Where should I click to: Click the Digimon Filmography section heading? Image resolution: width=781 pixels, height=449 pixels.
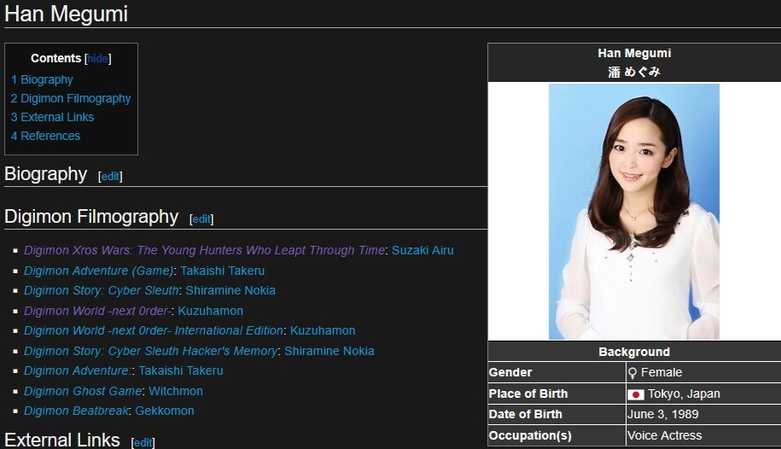coord(91,217)
